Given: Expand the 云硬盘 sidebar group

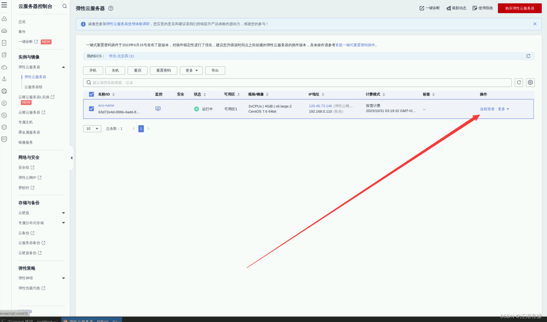Looking at the screenshot, I should 64,213.
